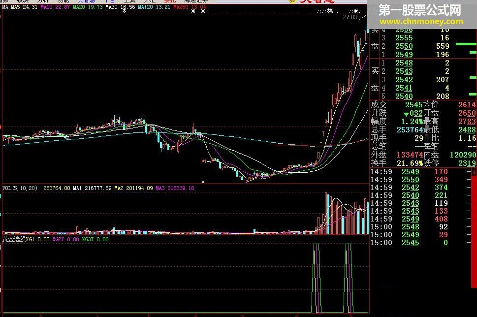Select sell level 2 price 2550 in order book
Image resolution: width=477 pixels, height=317 pixels.
pos(404,46)
